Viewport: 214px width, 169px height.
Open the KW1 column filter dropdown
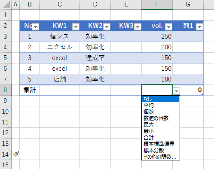point(76,27)
